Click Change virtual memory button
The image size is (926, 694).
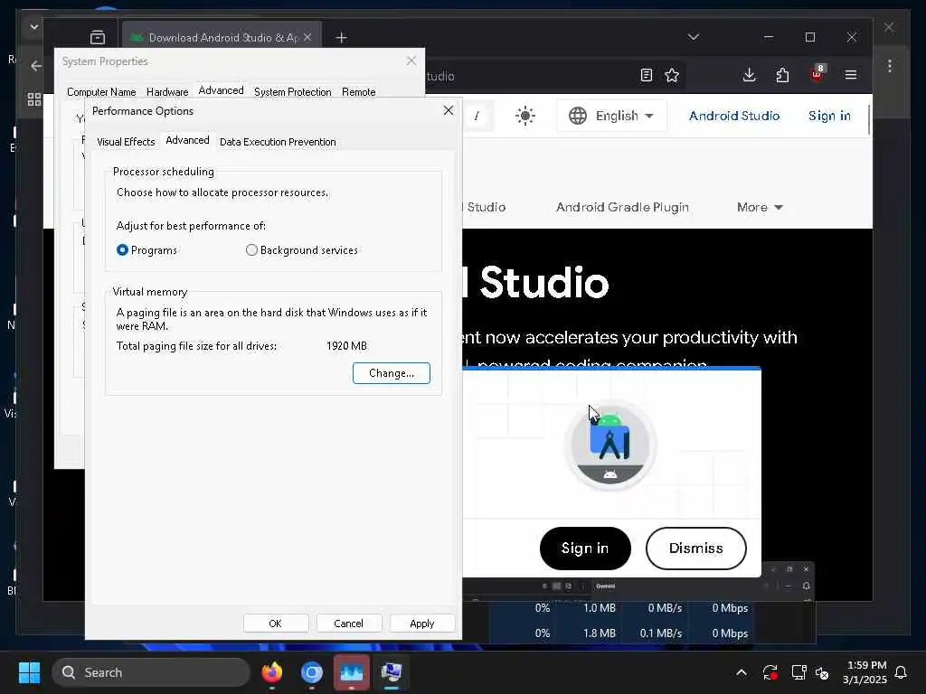click(x=391, y=373)
